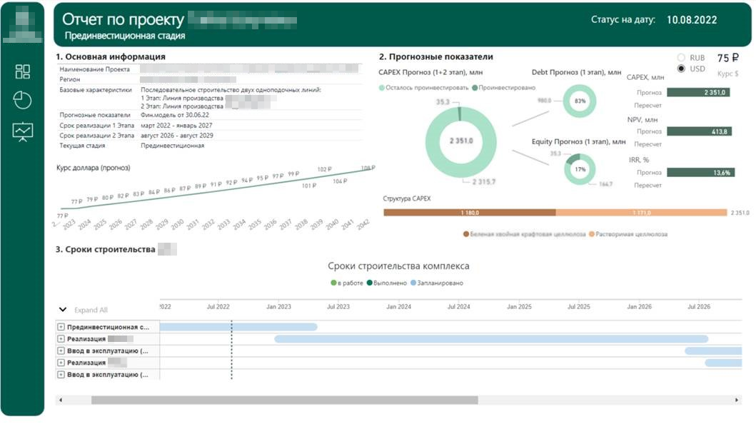The width and height of the screenshot is (756, 424).
Task: Open the dashboard tiles page icon
Action: (x=23, y=71)
